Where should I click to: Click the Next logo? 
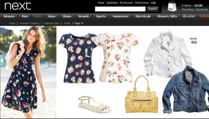click(x=18, y=6)
